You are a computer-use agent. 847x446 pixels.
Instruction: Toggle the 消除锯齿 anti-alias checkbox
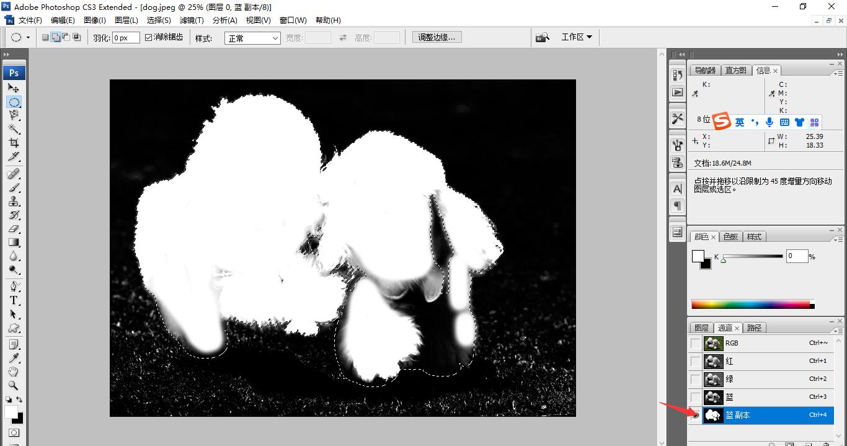pyautogui.click(x=148, y=37)
